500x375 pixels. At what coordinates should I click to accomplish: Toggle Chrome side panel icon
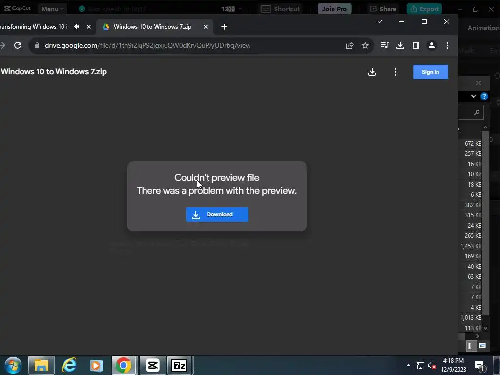[416, 45]
